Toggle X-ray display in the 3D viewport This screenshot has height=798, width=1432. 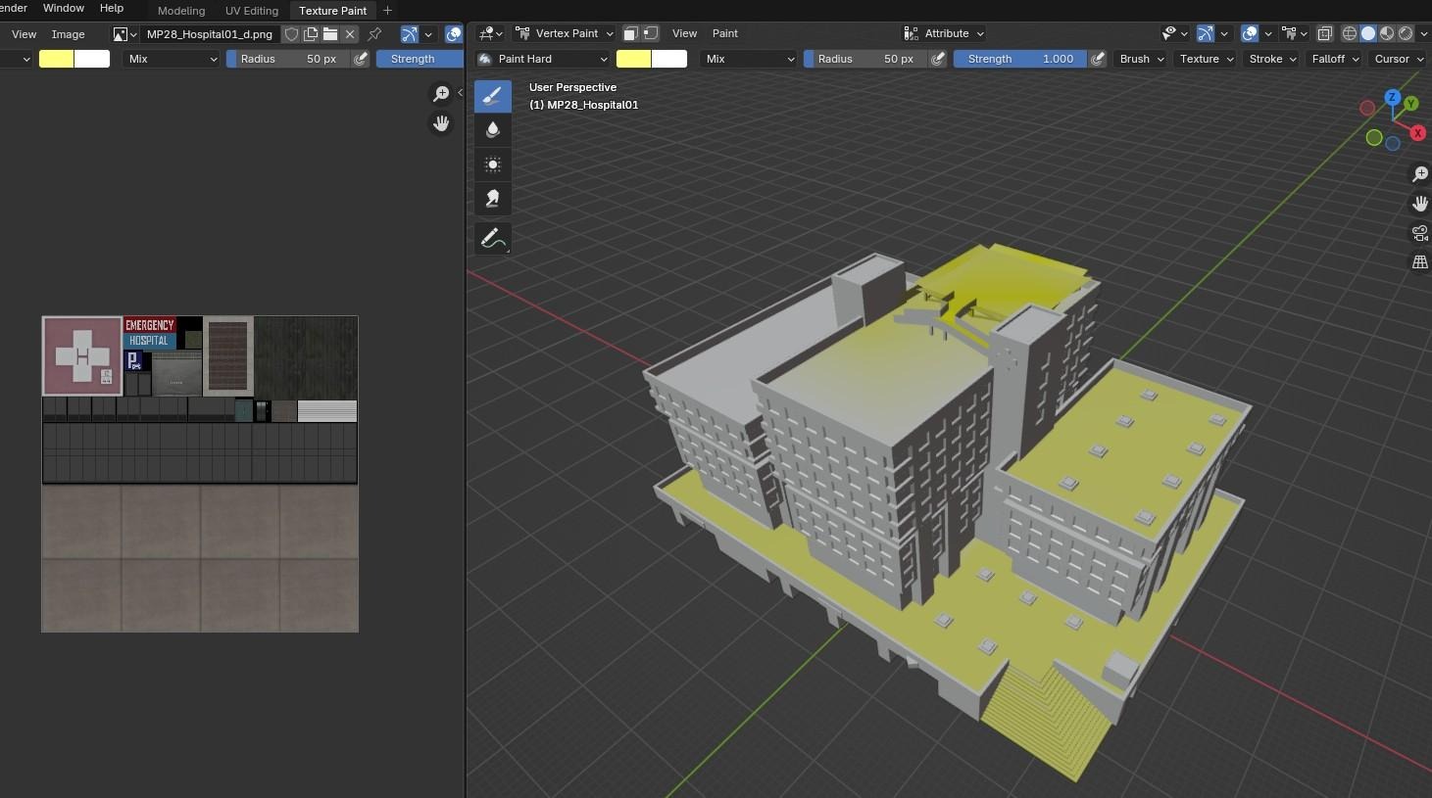click(1324, 33)
